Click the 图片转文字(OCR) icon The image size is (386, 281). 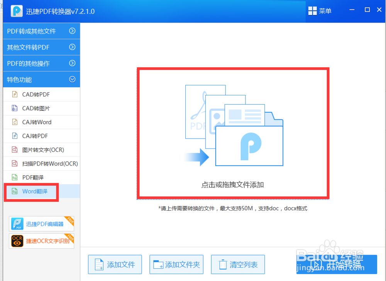[x=15, y=150]
